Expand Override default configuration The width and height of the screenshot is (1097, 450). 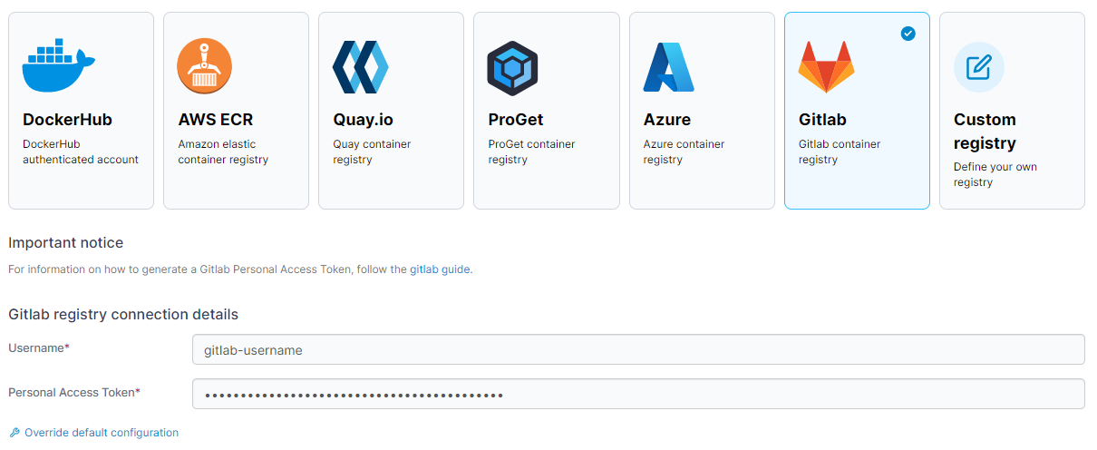pos(101,433)
